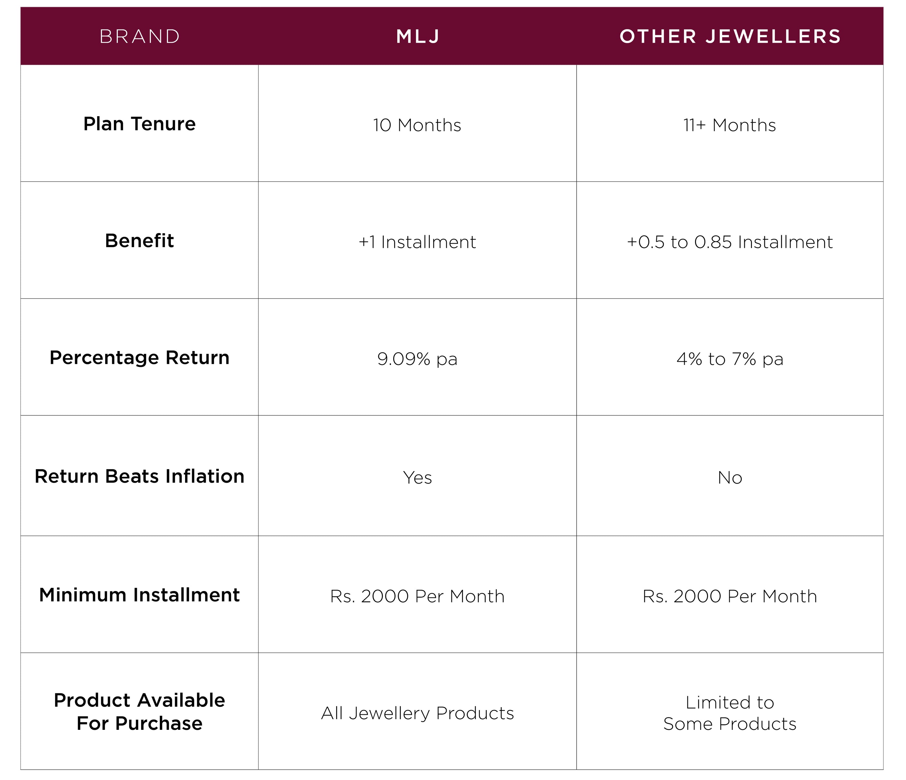The width and height of the screenshot is (906, 780).
Task: Select the MLJ column header
Action: [x=418, y=36]
